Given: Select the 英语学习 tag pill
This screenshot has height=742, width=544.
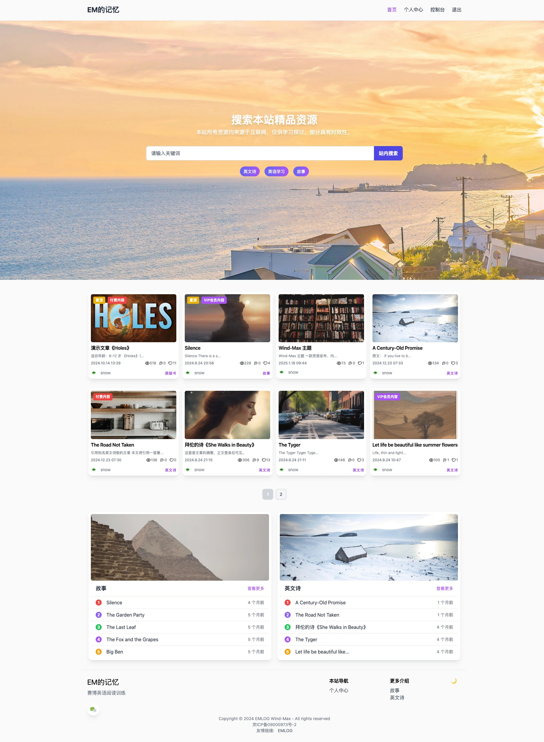Looking at the screenshot, I should [x=276, y=171].
